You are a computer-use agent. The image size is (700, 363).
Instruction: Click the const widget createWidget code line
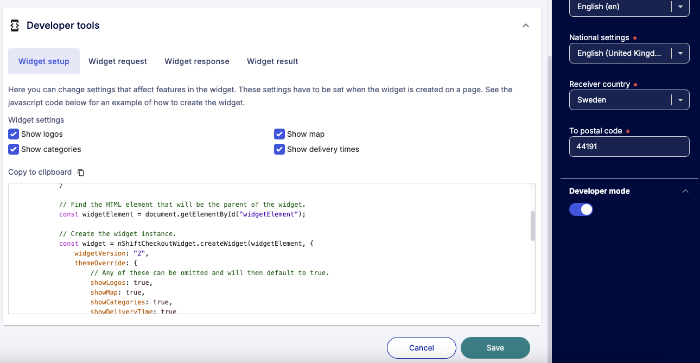[187, 244]
